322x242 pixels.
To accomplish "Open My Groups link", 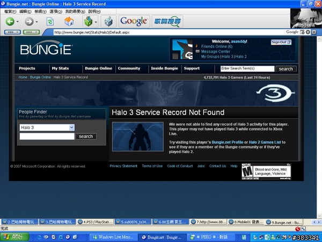I will click(210, 56).
